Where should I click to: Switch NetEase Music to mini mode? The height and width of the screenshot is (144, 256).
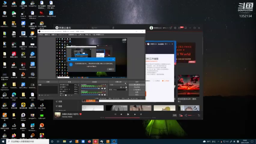tap(186, 28)
